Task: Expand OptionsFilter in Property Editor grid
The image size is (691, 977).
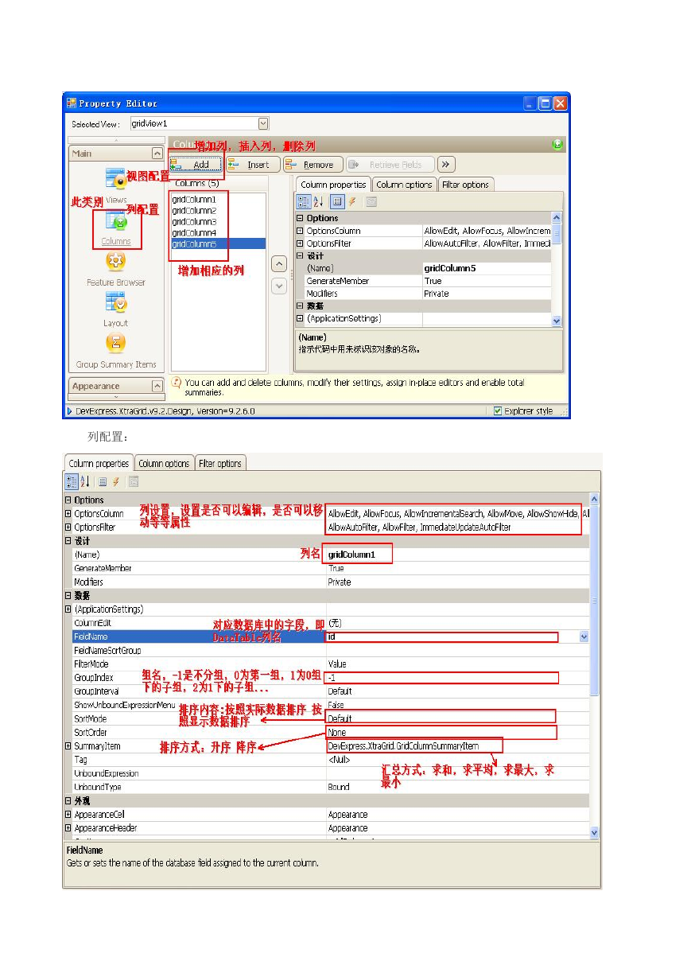Action: click(300, 243)
